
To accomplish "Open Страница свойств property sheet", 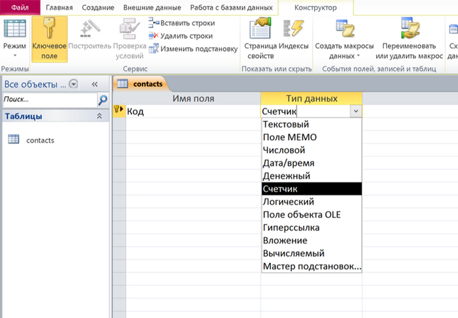I will [x=260, y=39].
